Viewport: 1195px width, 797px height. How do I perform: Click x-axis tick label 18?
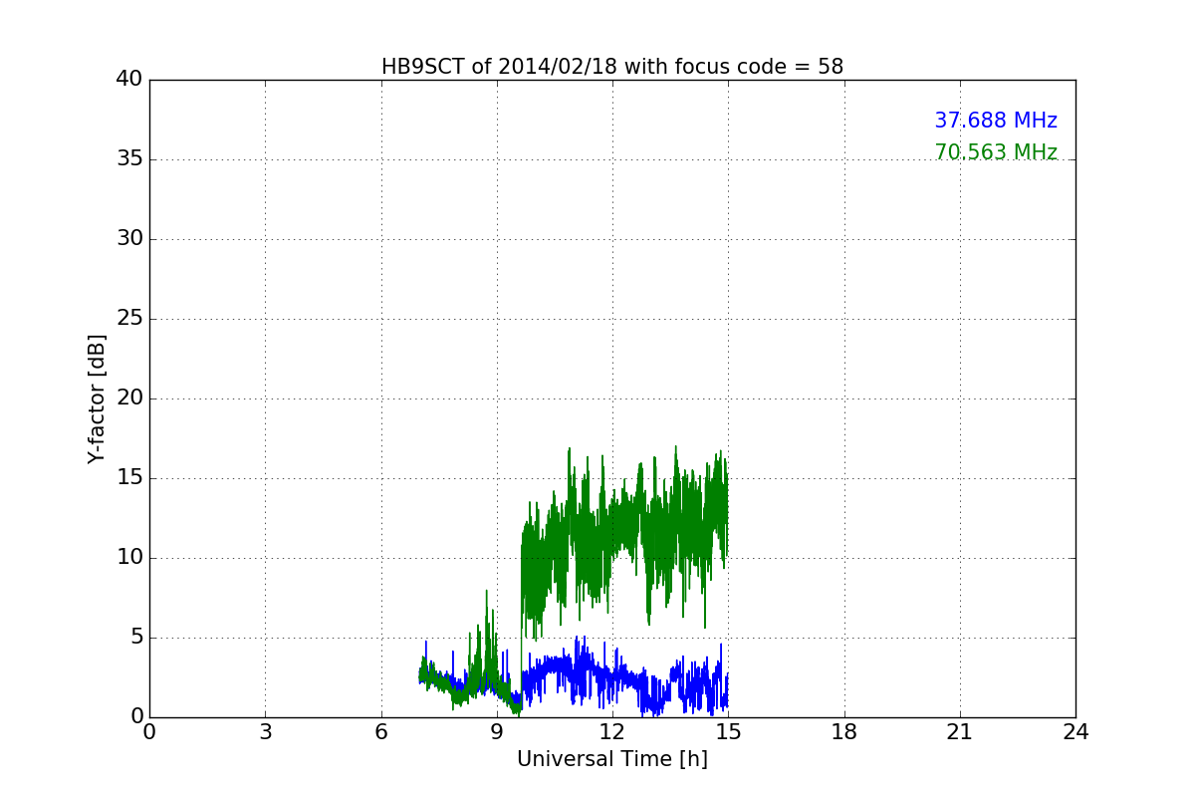pos(844,732)
